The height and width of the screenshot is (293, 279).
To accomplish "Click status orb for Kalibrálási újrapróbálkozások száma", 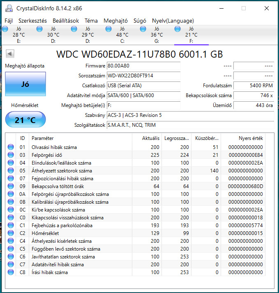I will (x=11, y=202).
